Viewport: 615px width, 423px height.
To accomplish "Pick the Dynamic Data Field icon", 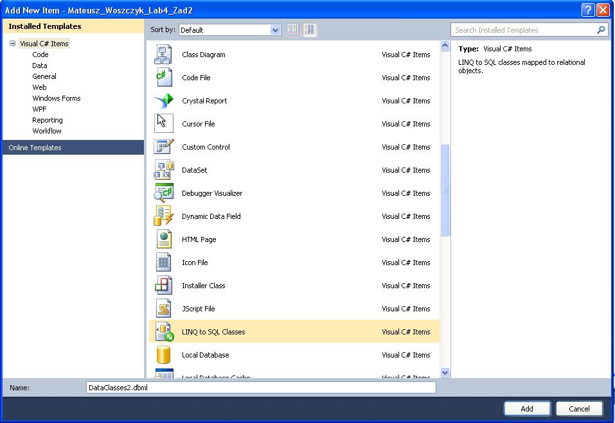I will pos(163,216).
